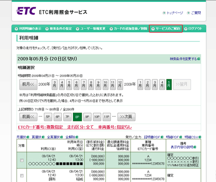Click 明細CSV export link
The width and height of the screenshot is (216, 182).
tap(192, 137)
